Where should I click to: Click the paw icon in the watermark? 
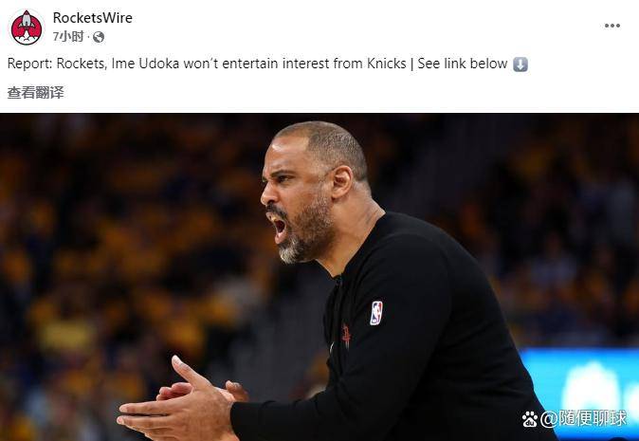[530, 418]
